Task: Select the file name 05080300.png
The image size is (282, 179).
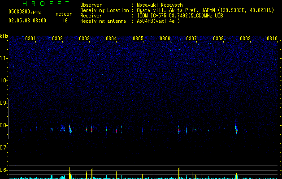Action: pos(25,12)
